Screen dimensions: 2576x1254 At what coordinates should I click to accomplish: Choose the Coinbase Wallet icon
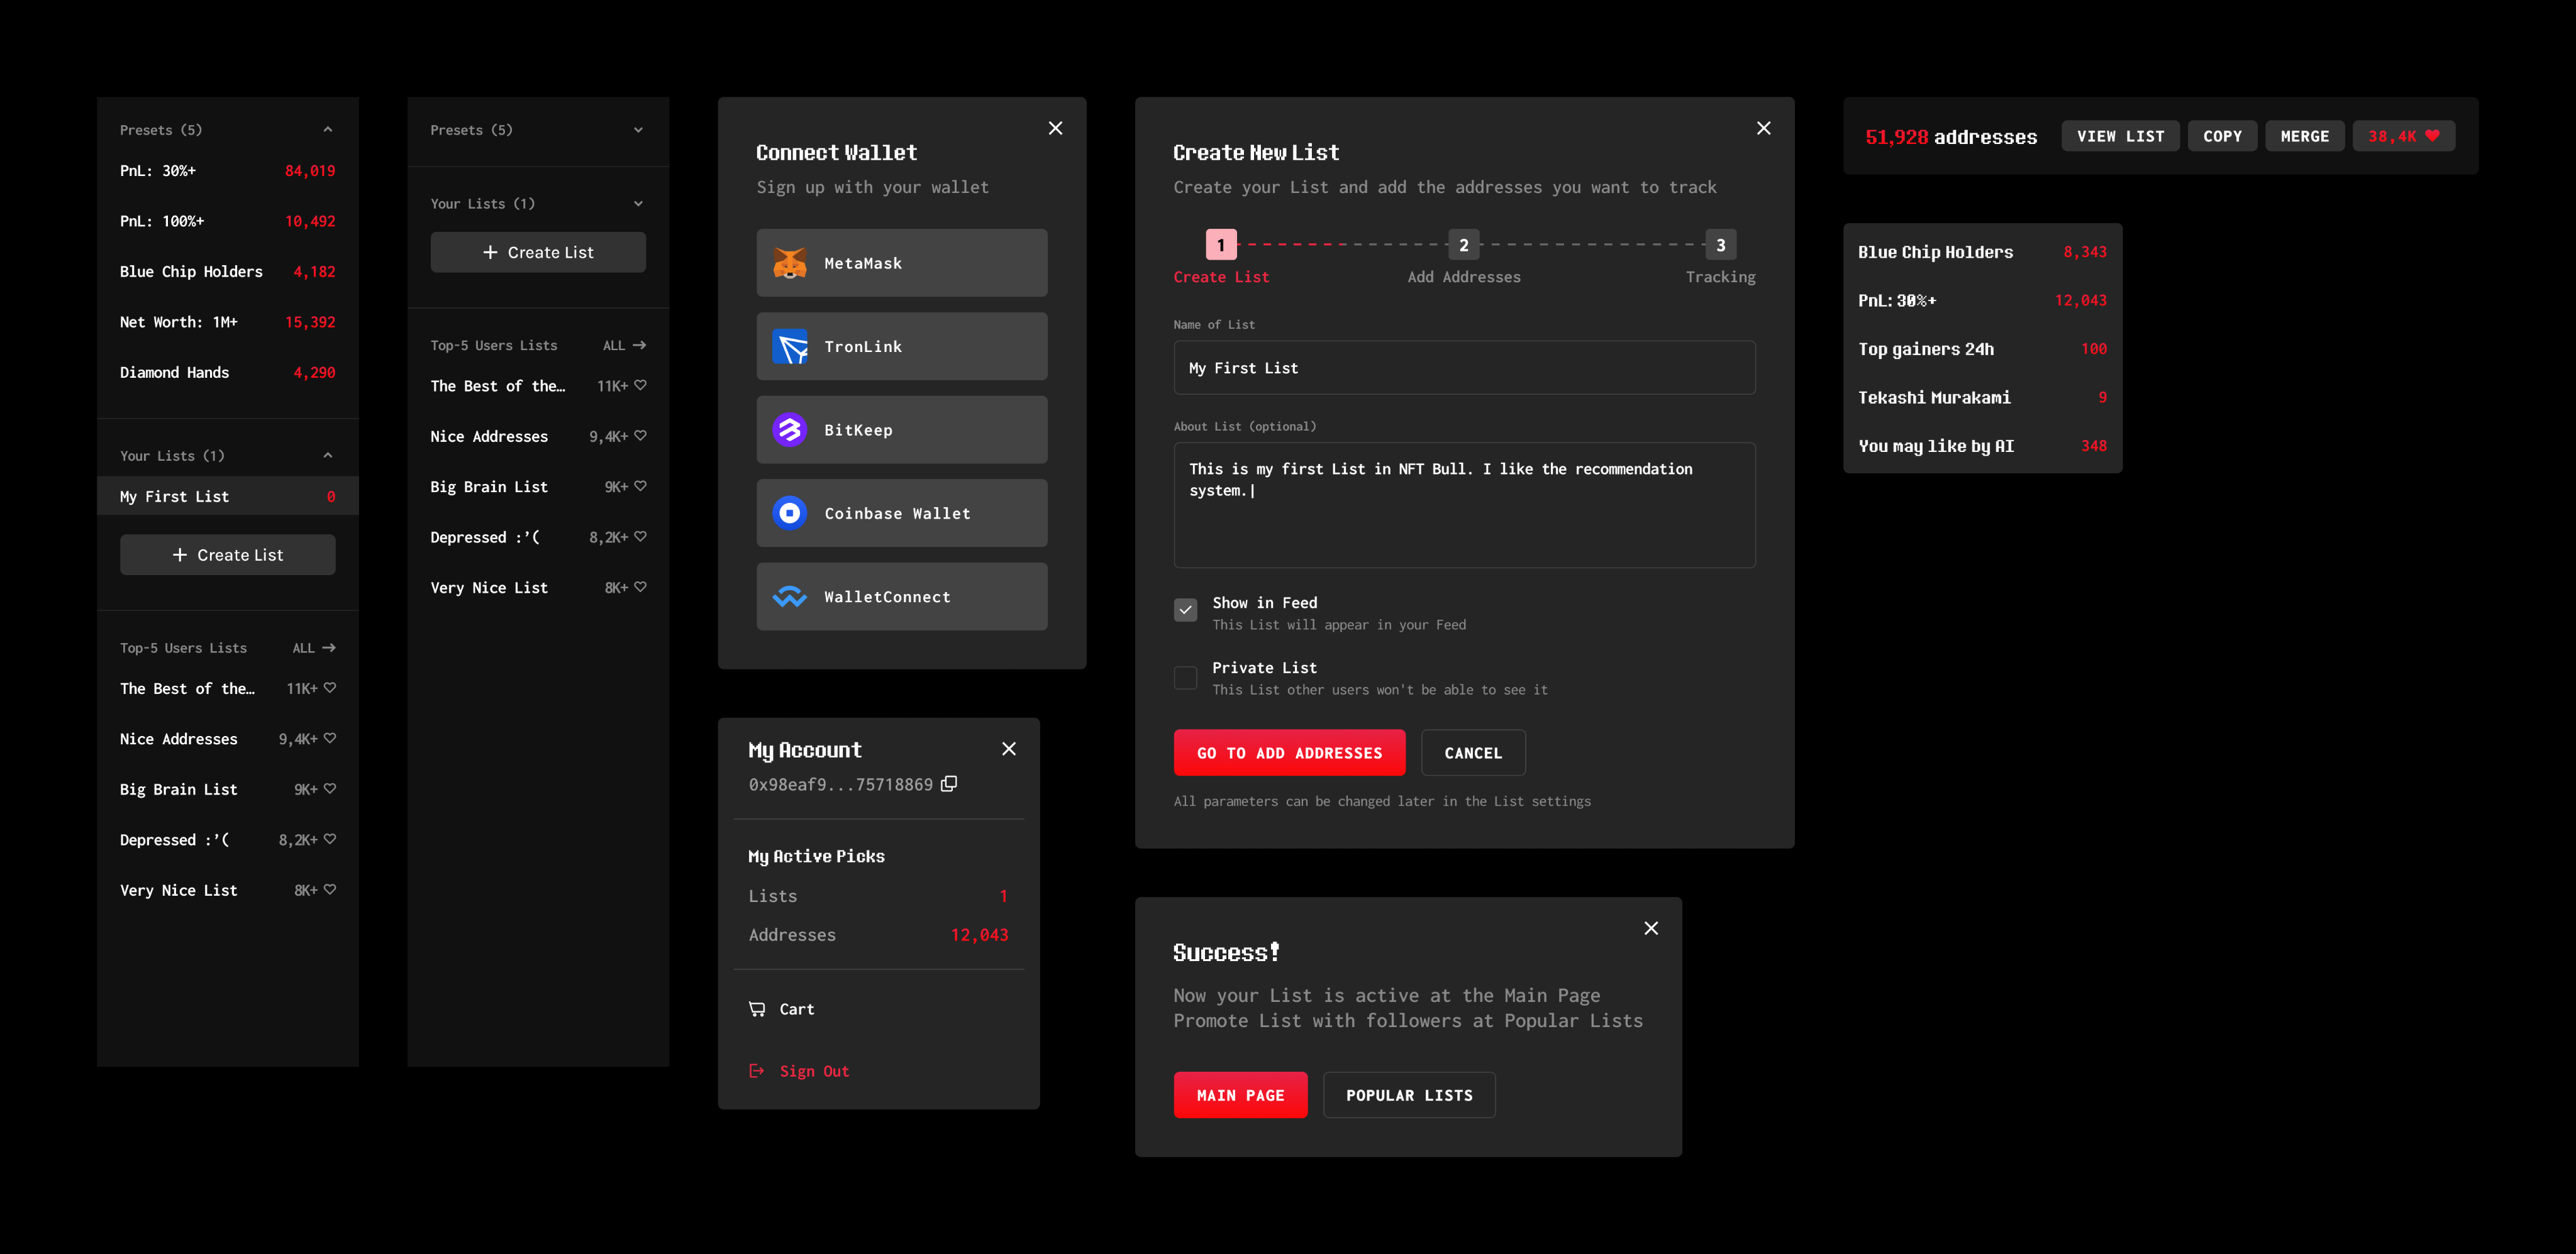(x=789, y=512)
